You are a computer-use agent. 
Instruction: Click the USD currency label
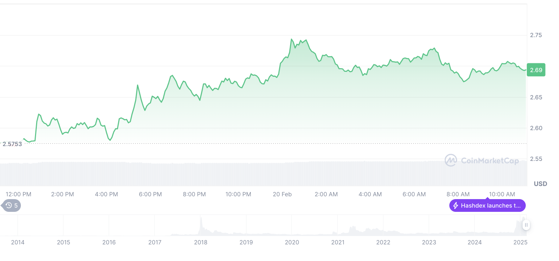[540, 184]
